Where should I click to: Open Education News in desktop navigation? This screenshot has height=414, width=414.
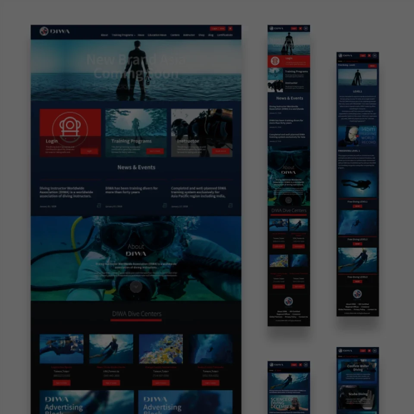(157, 35)
